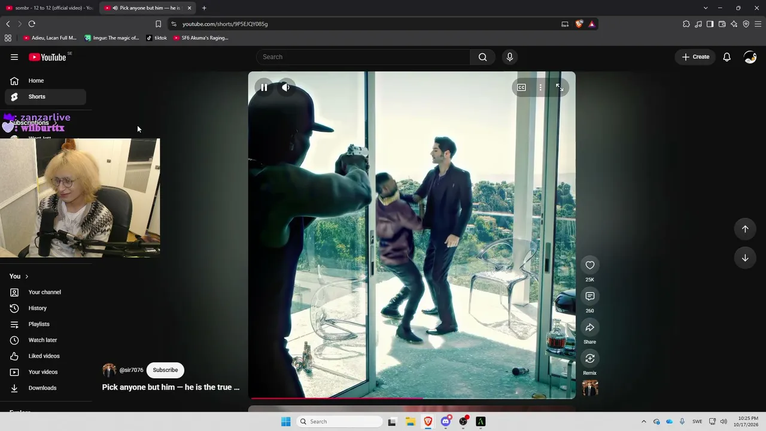The height and width of the screenshot is (431, 766).
Task: Open the YouTube guide hamburger menu
Action: click(14, 57)
